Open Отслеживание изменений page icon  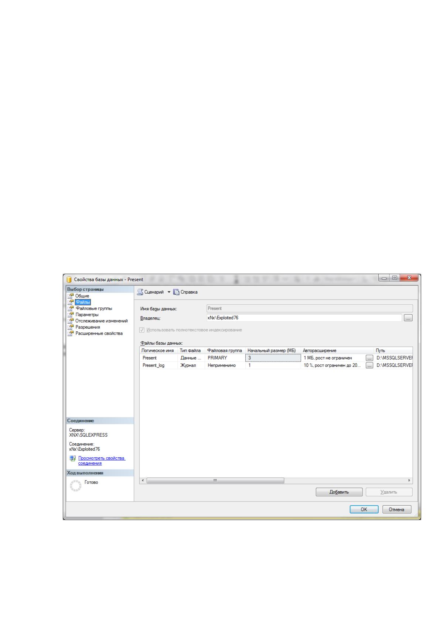(71, 321)
